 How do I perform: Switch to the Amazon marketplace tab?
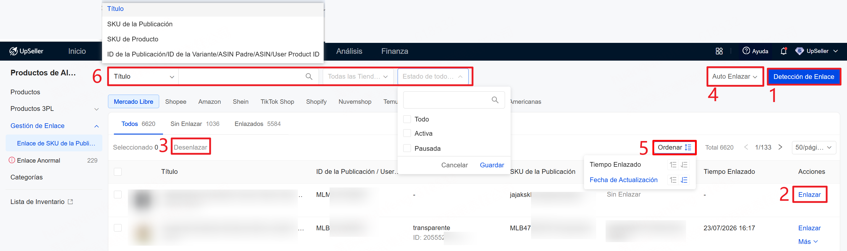209,102
